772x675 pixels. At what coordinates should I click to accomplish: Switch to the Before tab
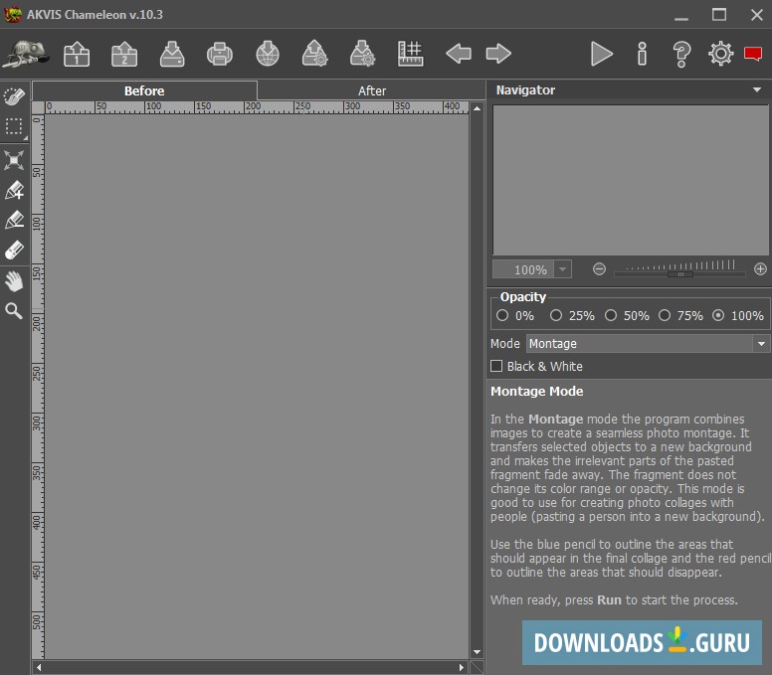(144, 90)
